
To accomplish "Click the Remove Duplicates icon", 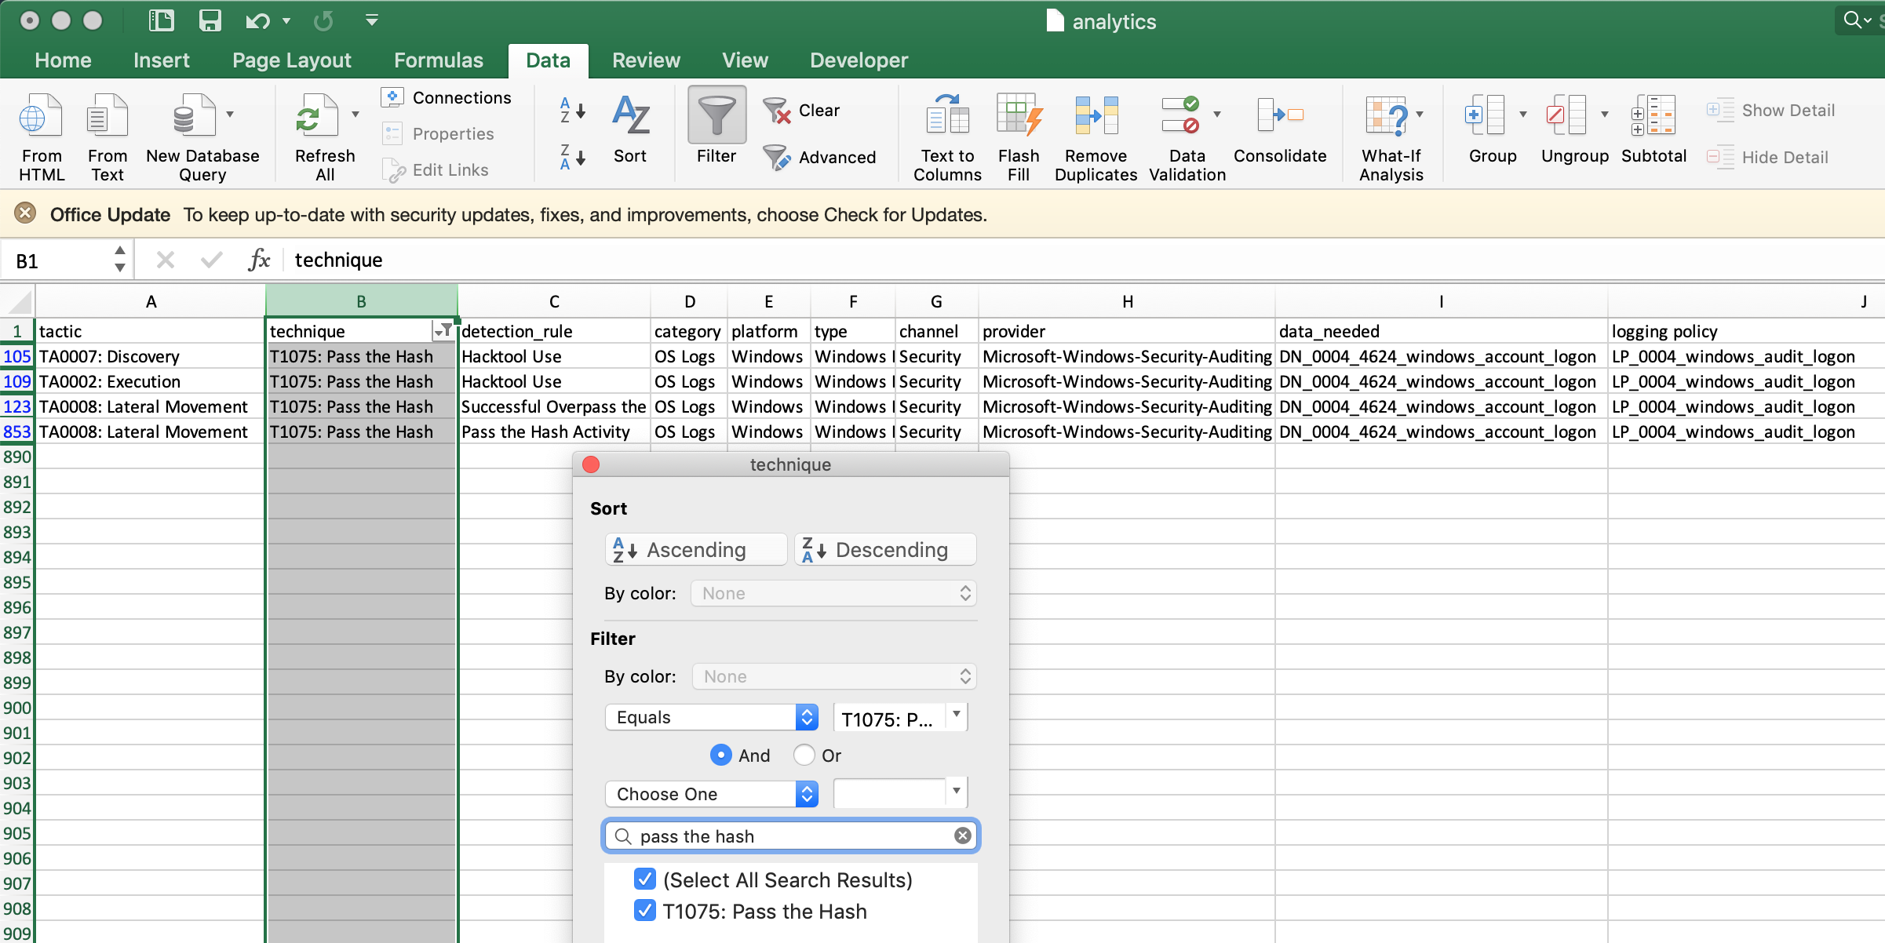I will [x=1096, y=118].
